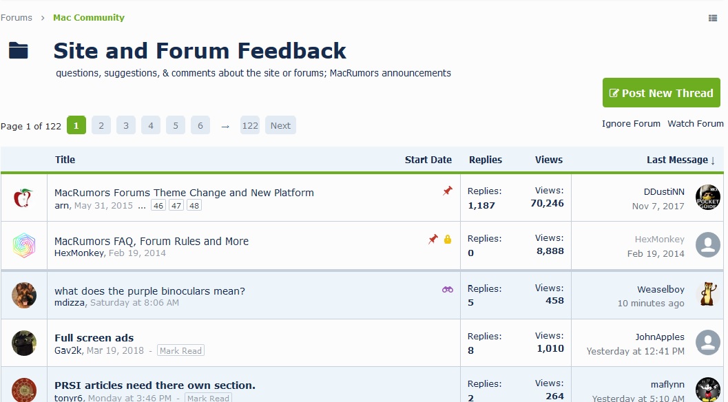Click 1,187 replies count

click(481, 205)
